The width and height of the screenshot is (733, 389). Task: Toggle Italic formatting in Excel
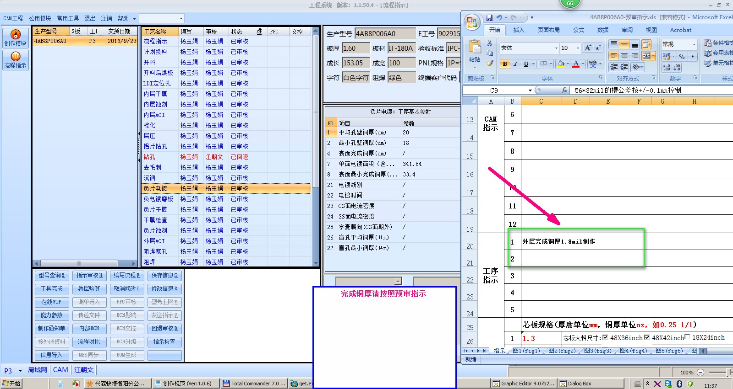click(x=515, y=64)
